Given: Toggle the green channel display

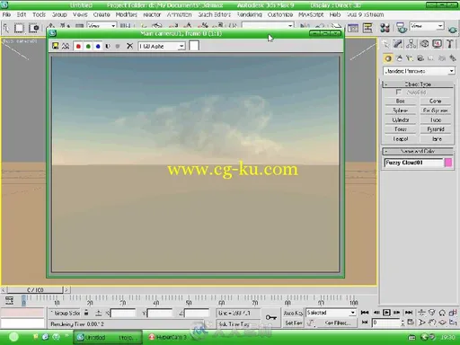Looking at the screenshot, I should (x=88, y=47).
